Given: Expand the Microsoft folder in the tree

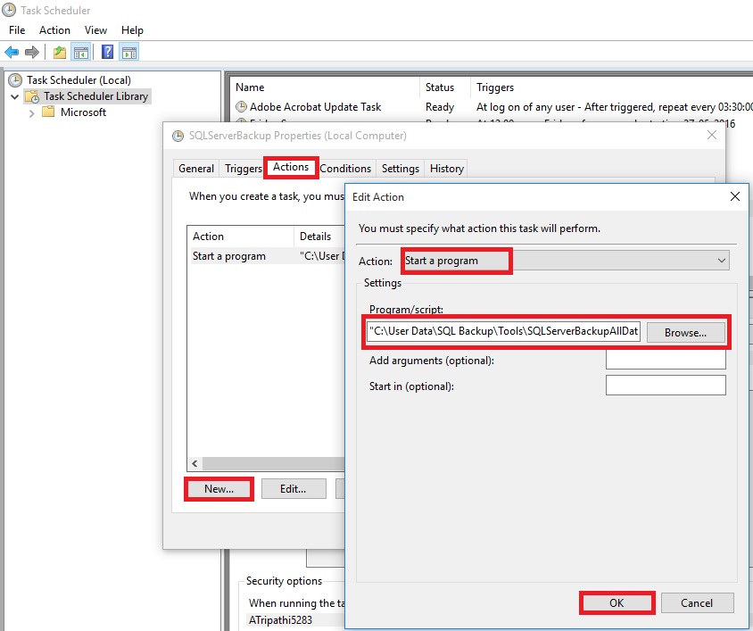Looking at the screenshot, I should [32, 112].
